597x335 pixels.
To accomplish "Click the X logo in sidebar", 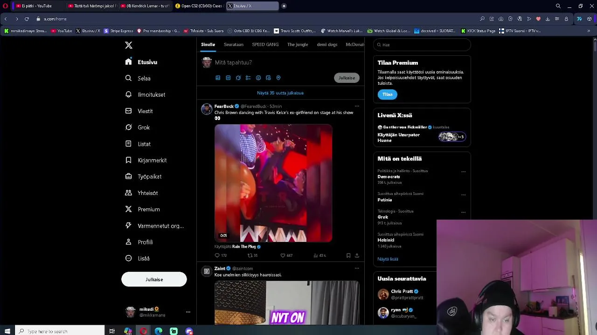I will 129,45.
